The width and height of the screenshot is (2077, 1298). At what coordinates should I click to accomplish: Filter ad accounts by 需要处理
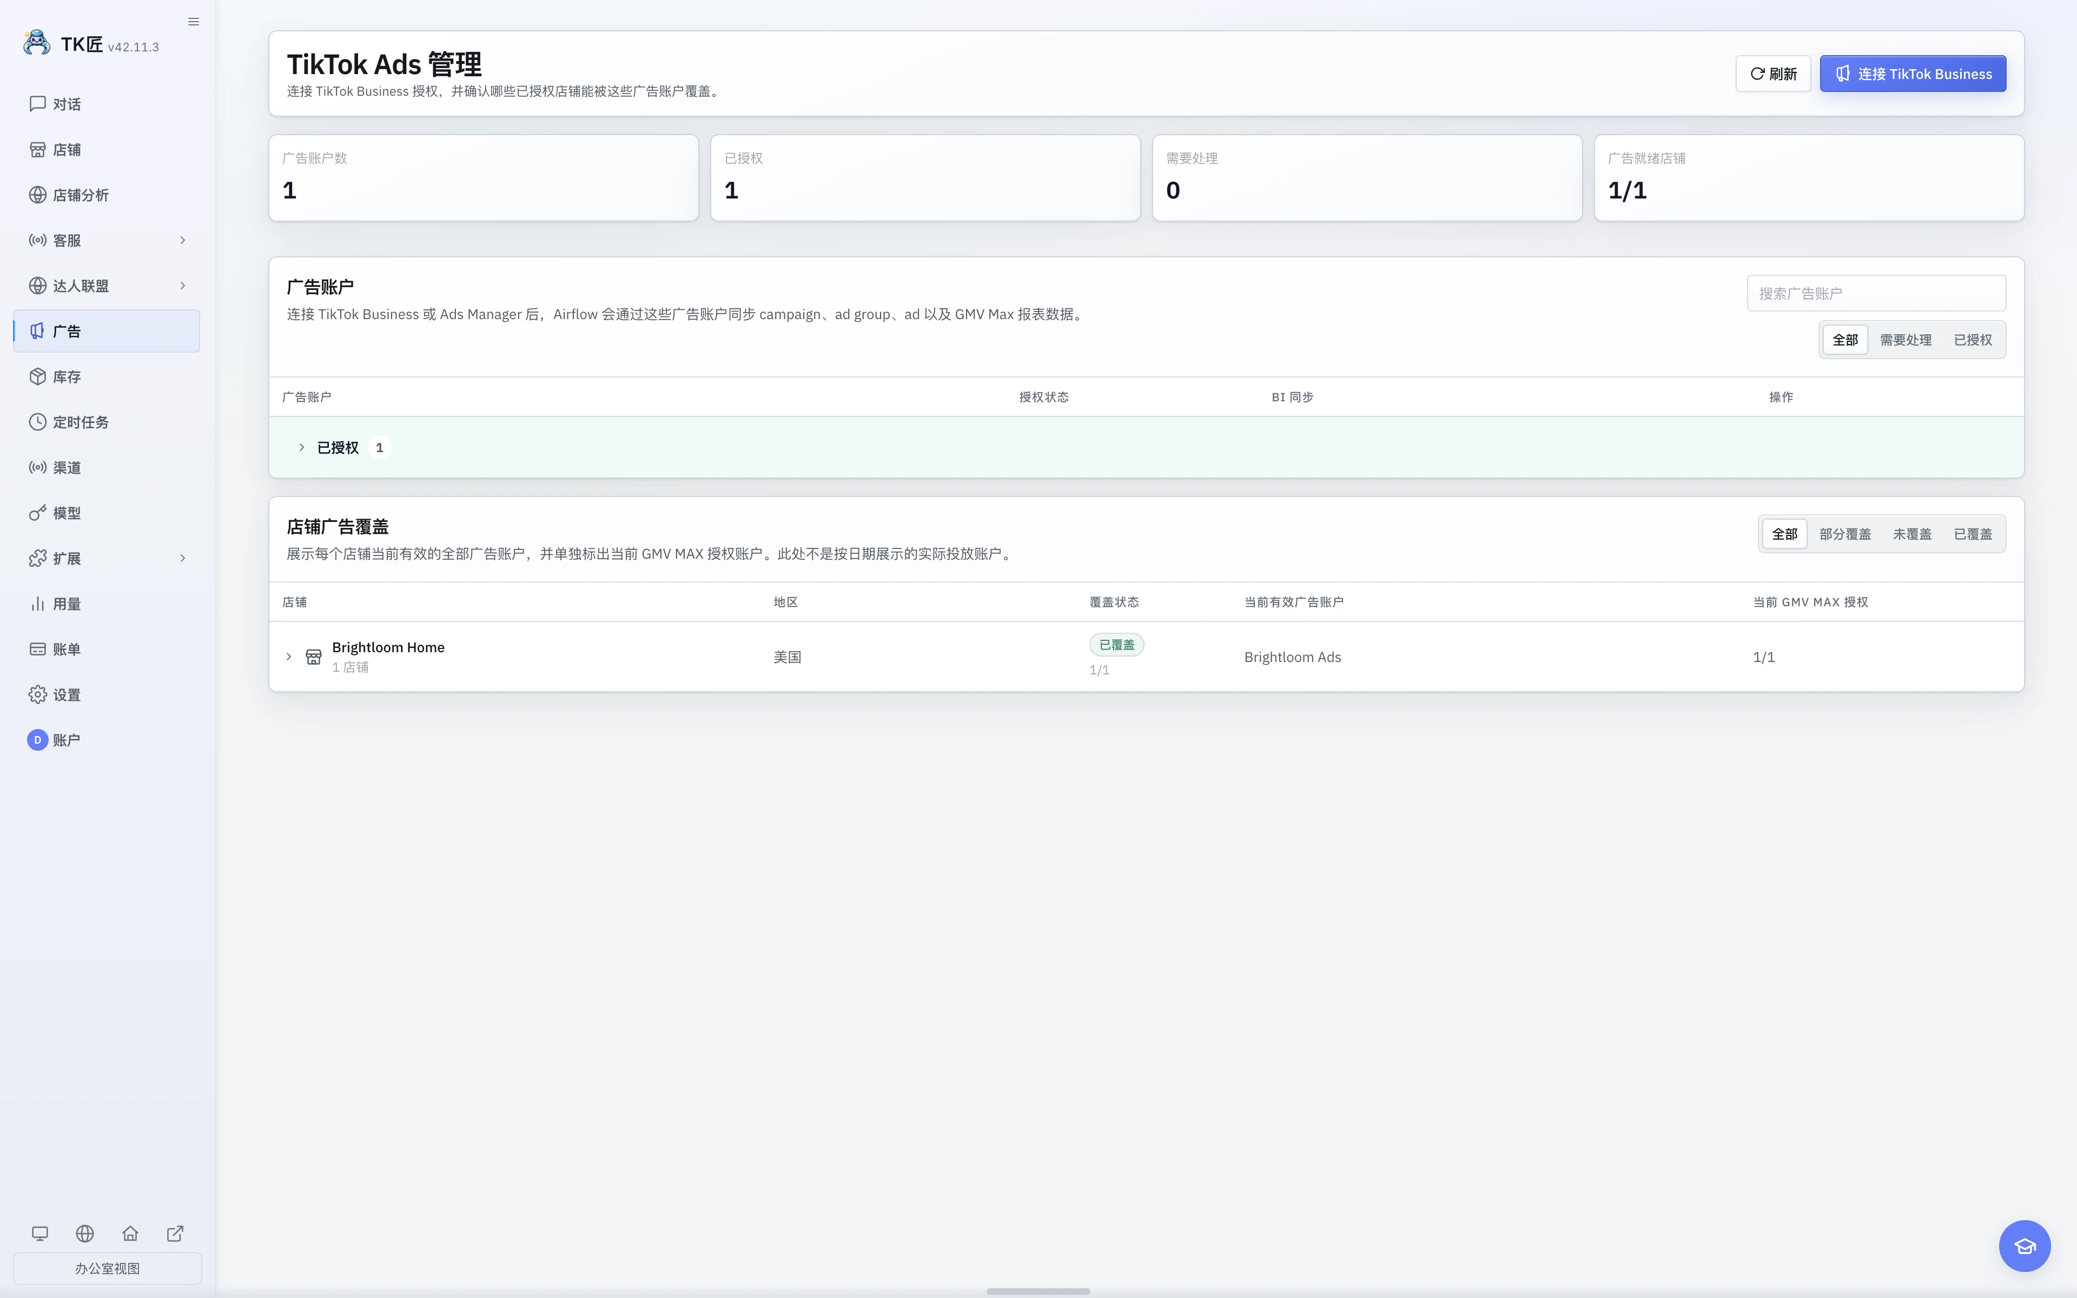point(1906,340)
